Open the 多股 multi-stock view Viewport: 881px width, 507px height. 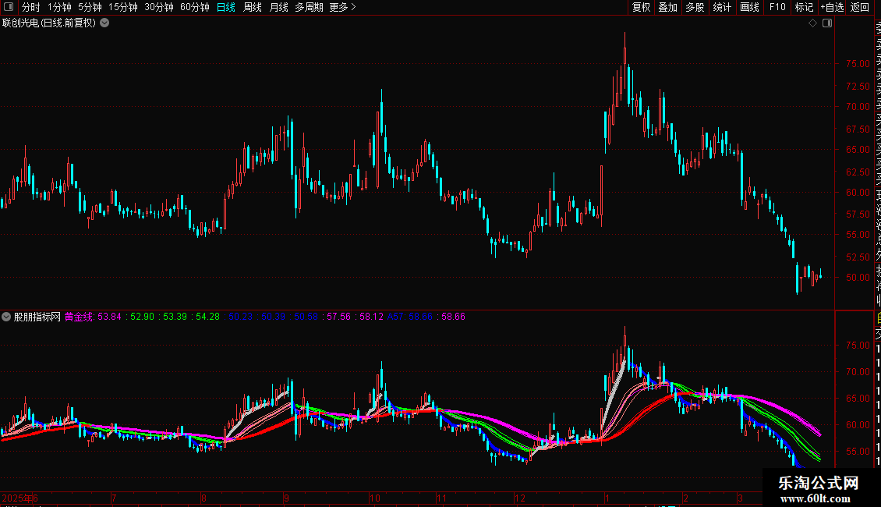tap(695, 7)
